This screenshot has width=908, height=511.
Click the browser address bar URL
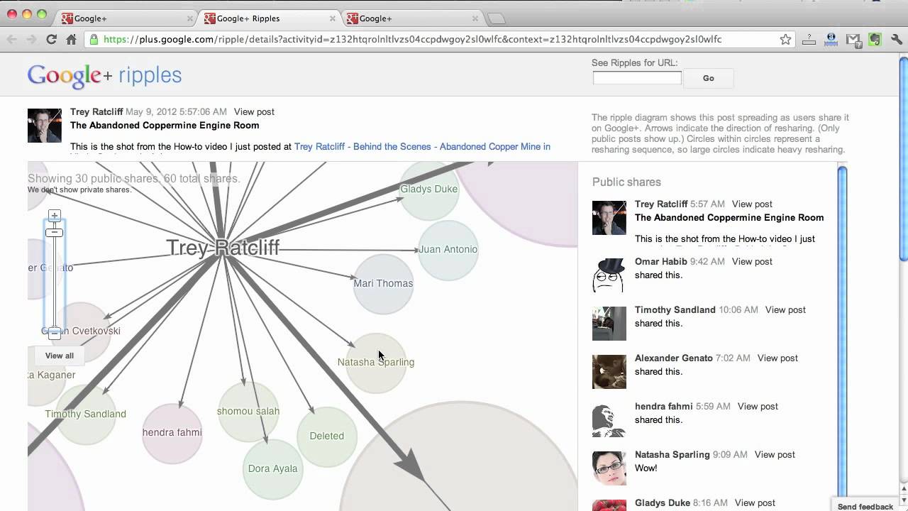[x=412, y=40]
